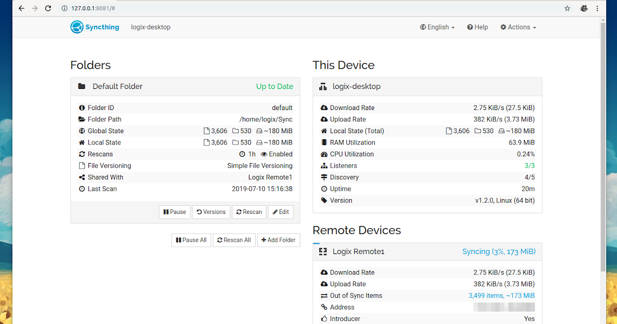Click the Add Folder button
The height and width of the screenshot is (324, 617).
279,240
